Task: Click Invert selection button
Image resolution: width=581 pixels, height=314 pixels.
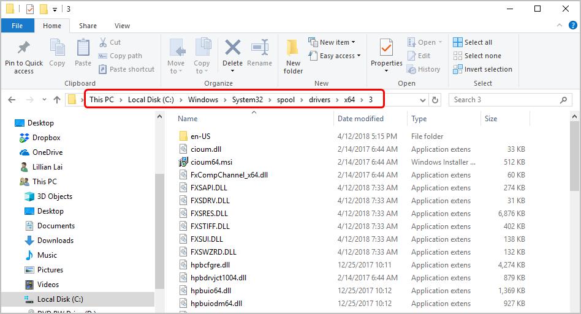Action: click(x=482, y=69)
